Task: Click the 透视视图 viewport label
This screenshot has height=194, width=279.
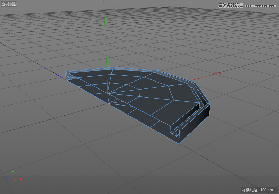Action: (x=9, y=4)
